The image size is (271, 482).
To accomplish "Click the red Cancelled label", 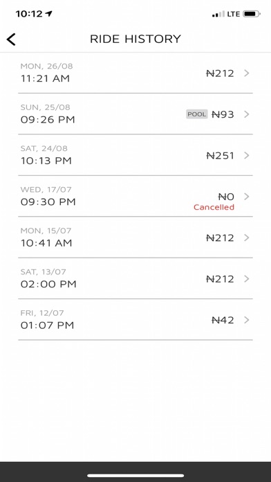I will tap(214, 207).
